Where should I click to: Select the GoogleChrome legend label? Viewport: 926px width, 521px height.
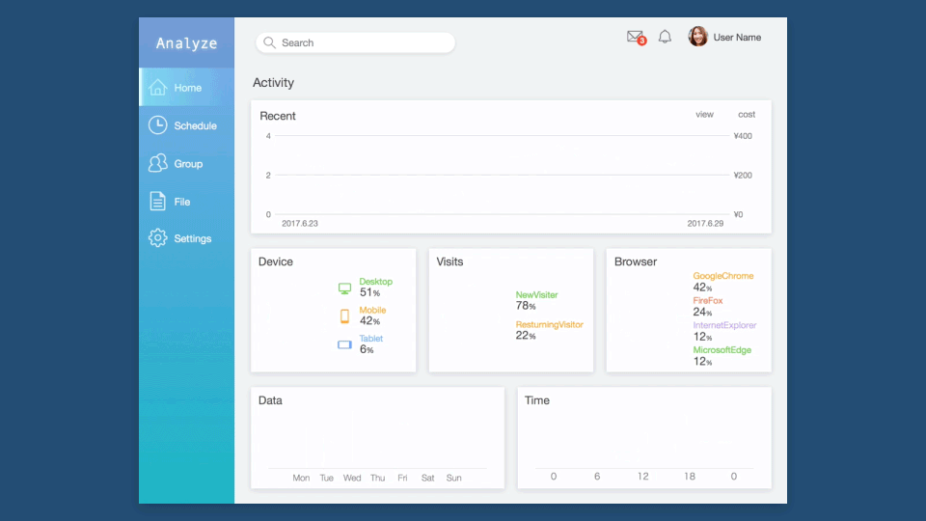tap(722, 276)
